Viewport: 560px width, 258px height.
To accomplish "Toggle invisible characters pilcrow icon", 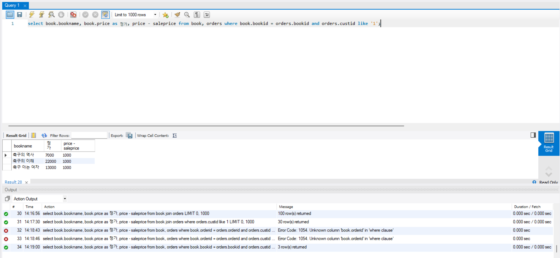I will 197,15.
